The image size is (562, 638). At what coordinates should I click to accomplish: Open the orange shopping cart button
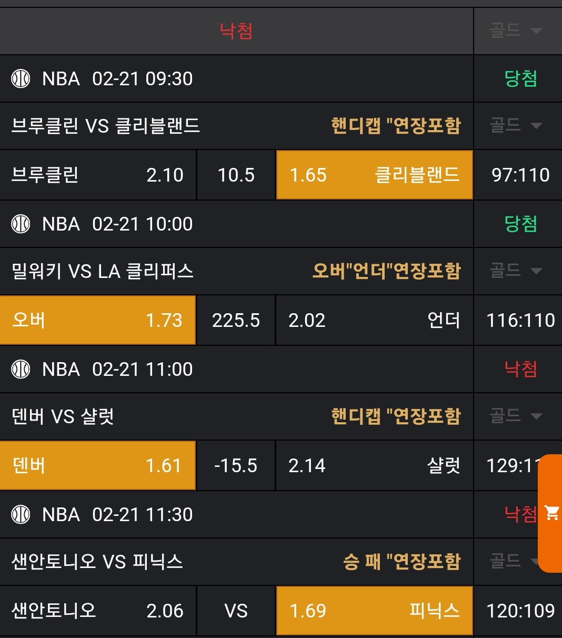tap(551, 513)
